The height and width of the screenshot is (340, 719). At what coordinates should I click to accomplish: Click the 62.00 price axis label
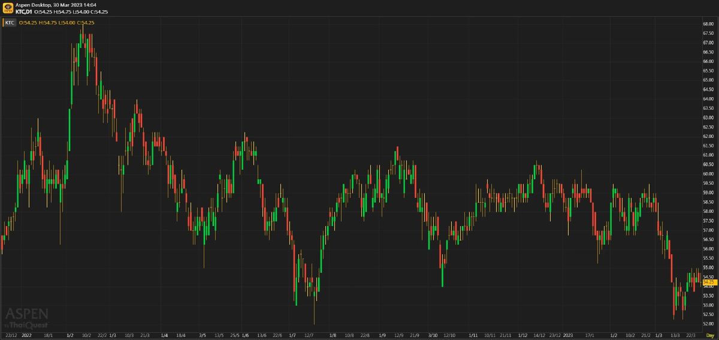pos(708,136)
